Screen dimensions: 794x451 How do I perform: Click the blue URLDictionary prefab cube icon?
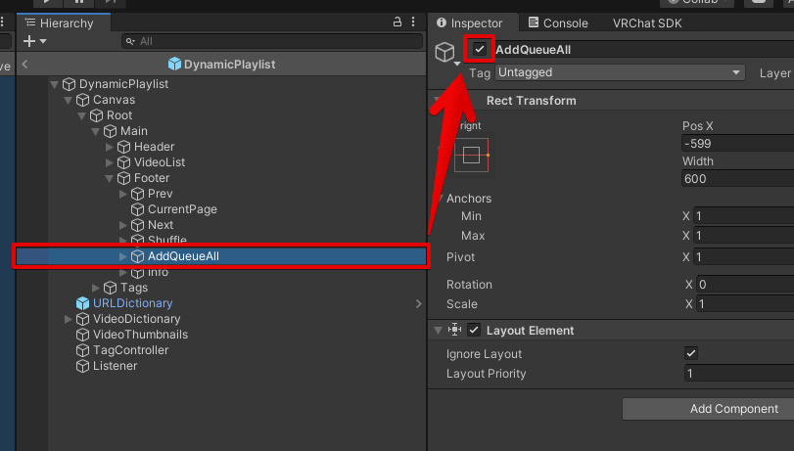(x=82, y=303)
